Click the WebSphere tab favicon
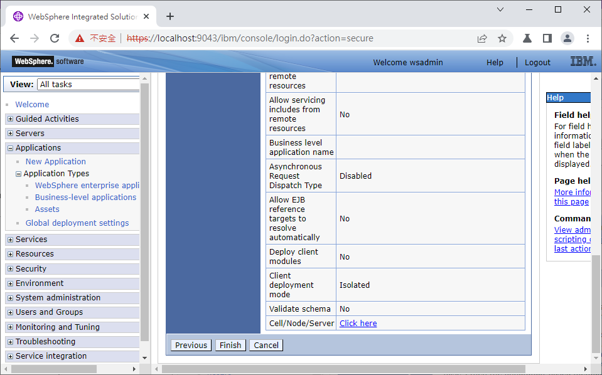 pos(18,16)
